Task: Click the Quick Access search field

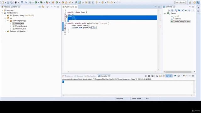Action: pyautogui.click(x=180, y=2)
